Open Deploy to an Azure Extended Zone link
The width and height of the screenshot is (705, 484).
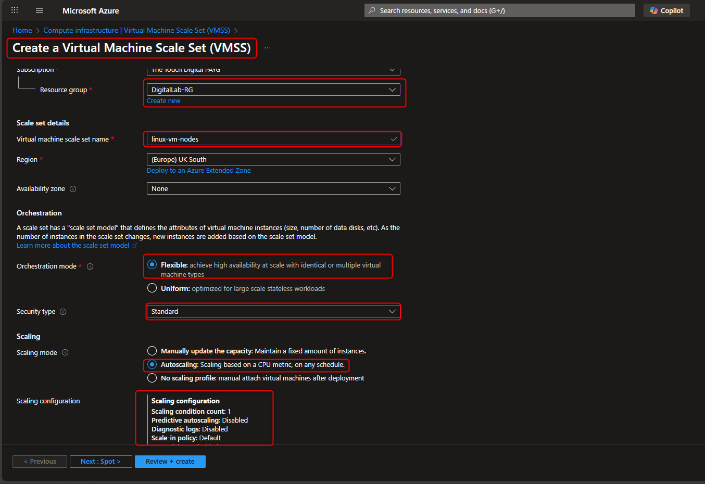pos(198,170)
